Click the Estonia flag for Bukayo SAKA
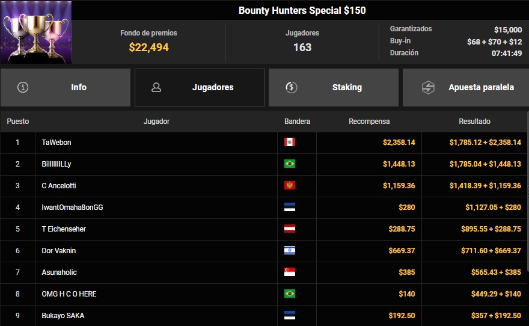Screen dimensions: 529x326 (x=290, y=315)
